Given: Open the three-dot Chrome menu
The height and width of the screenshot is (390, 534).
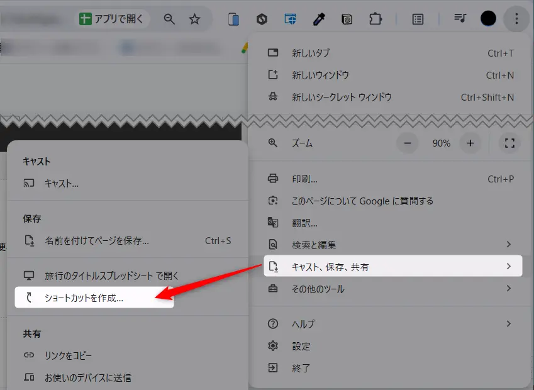Looking at the screenshot, I should coord(516,19).
